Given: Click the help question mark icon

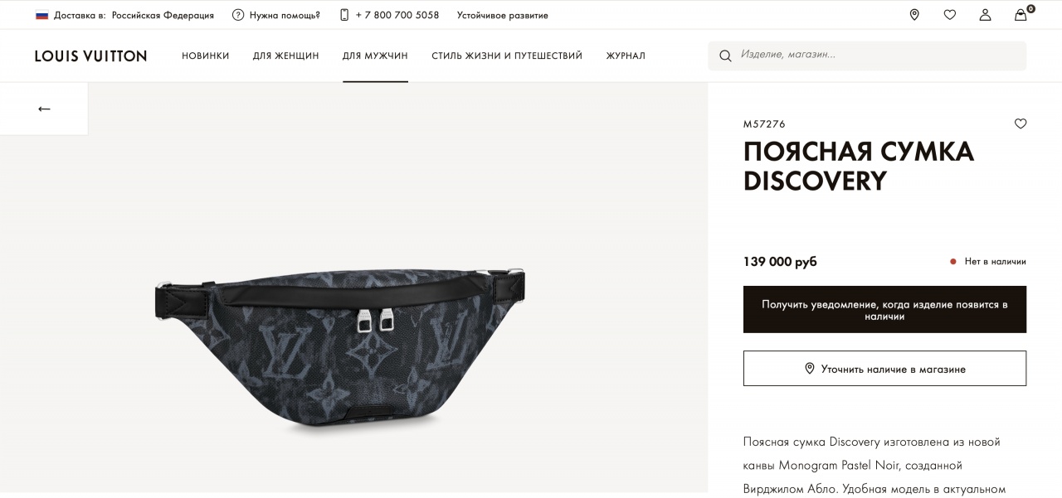Looking at the screenshot, I should 238,15.
